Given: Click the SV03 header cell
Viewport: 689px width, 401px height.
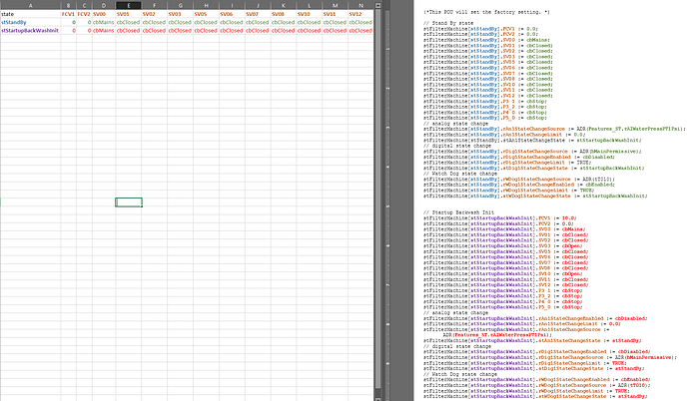Looking at the screenshot, I should pos(180,14).
